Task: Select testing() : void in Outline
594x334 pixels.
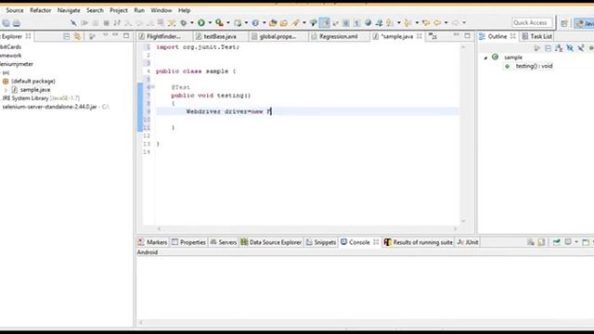Action: tap(534, 66)
